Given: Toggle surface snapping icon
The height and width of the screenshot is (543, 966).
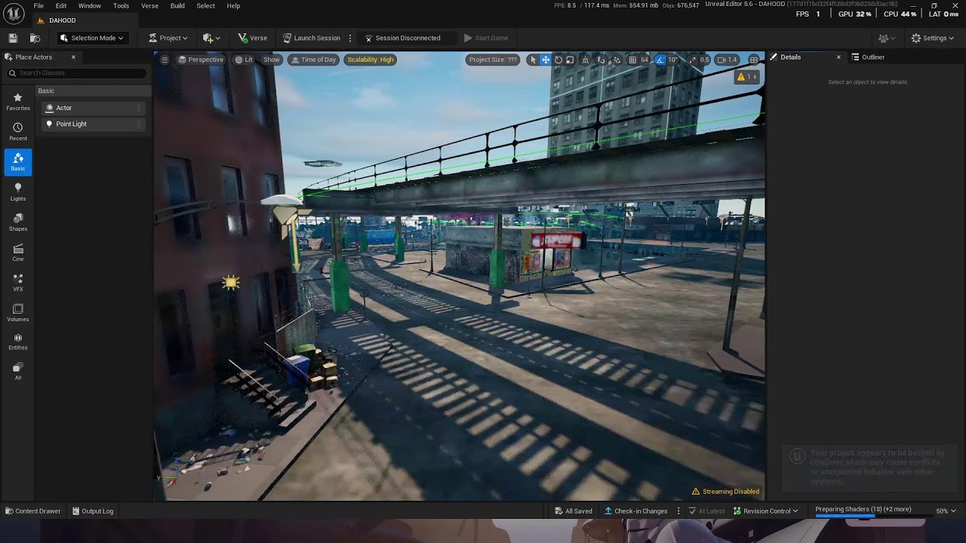Looking at the screenshot, I should click(601, 60).
